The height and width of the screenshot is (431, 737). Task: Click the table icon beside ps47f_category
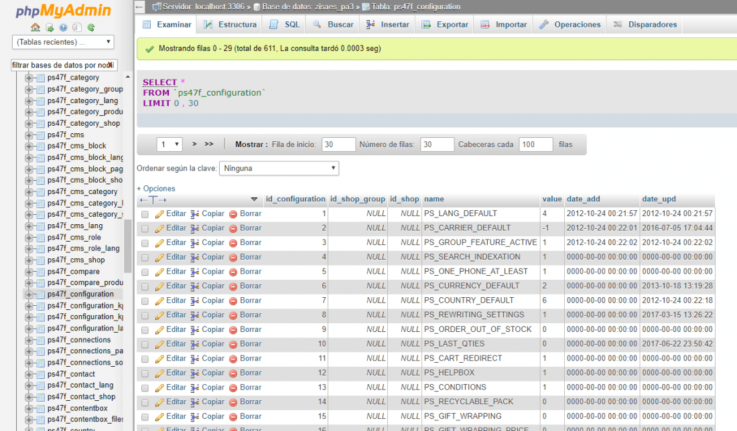click(x=40, y=78)
